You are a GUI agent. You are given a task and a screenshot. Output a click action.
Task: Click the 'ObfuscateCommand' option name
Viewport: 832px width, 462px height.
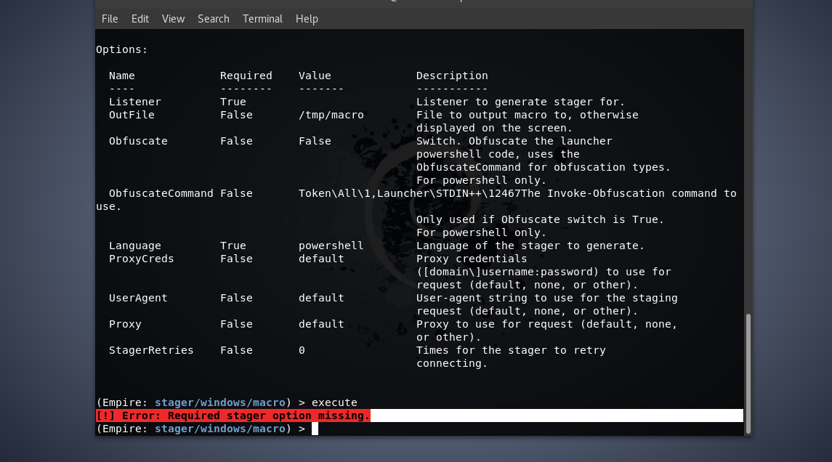161,193
